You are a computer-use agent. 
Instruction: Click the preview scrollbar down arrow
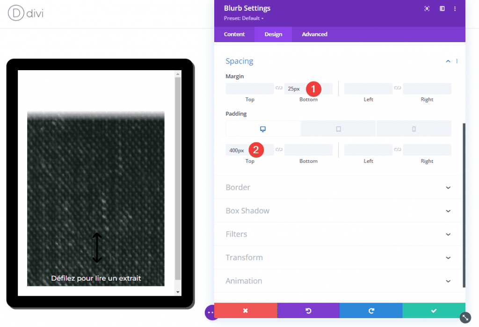178,292
